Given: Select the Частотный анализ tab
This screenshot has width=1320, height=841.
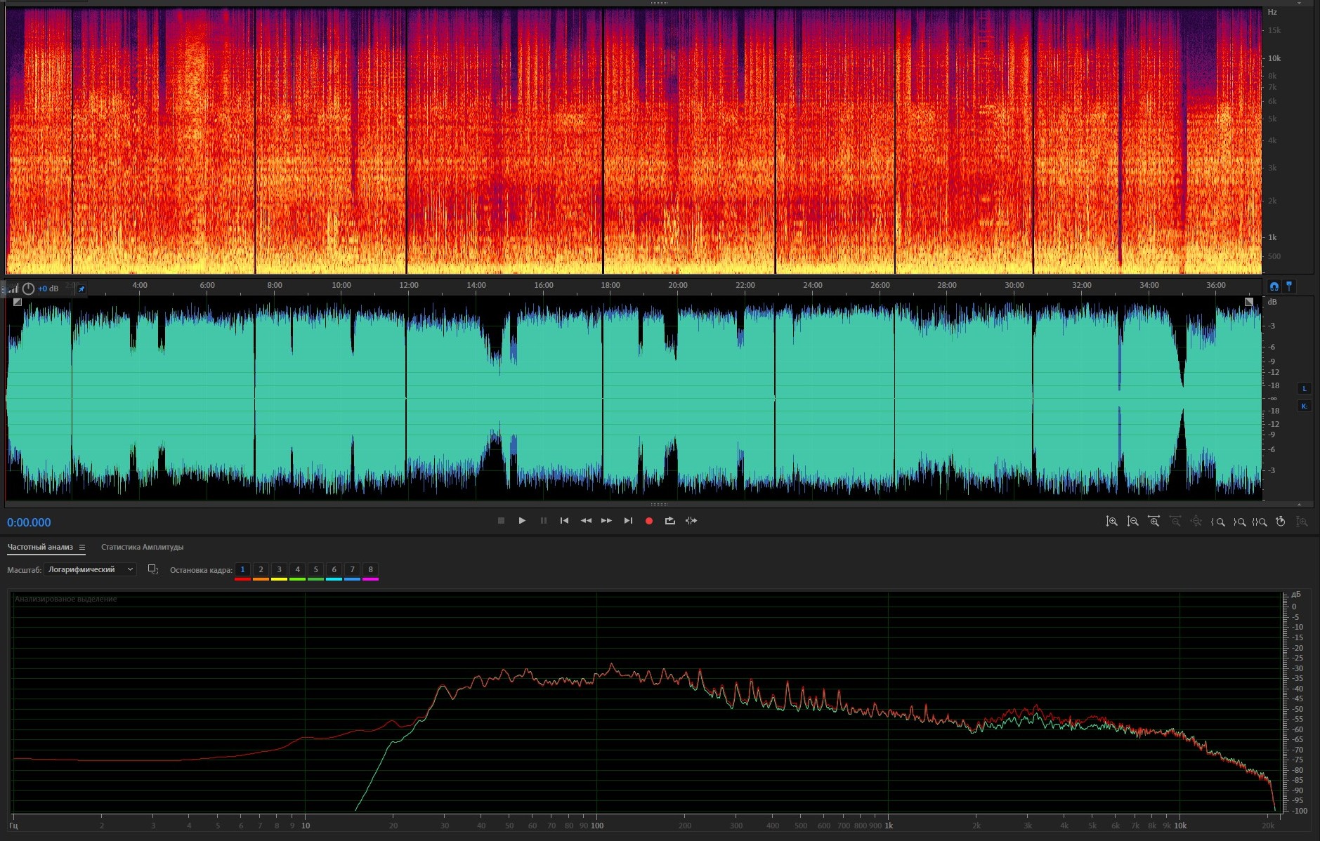Looking at the screenshot, I should click(40, 548).
